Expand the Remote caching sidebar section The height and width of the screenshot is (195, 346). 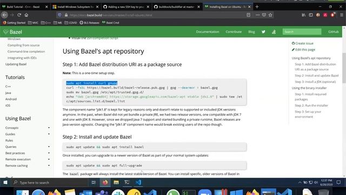[49, 166]
